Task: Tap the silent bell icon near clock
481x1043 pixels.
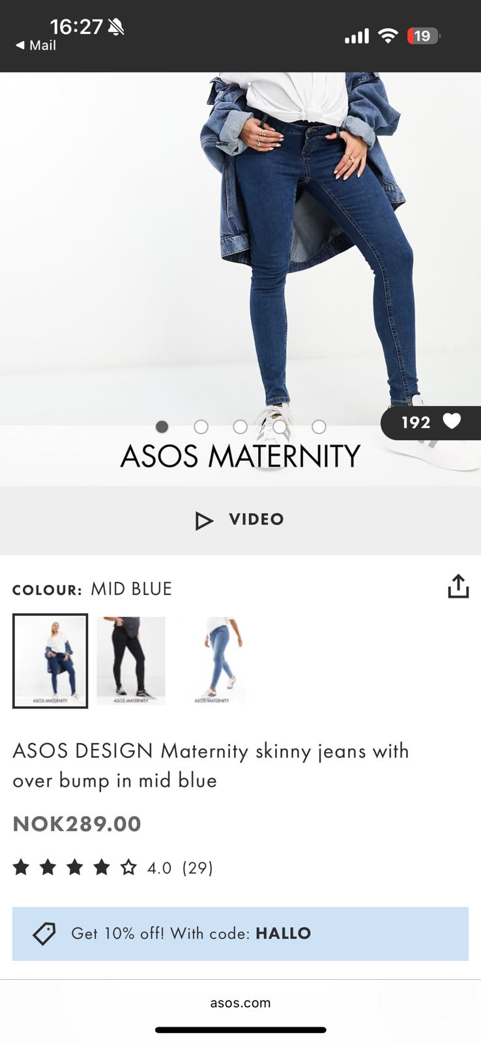Action: pyautogui.click(x=116, y=27)
